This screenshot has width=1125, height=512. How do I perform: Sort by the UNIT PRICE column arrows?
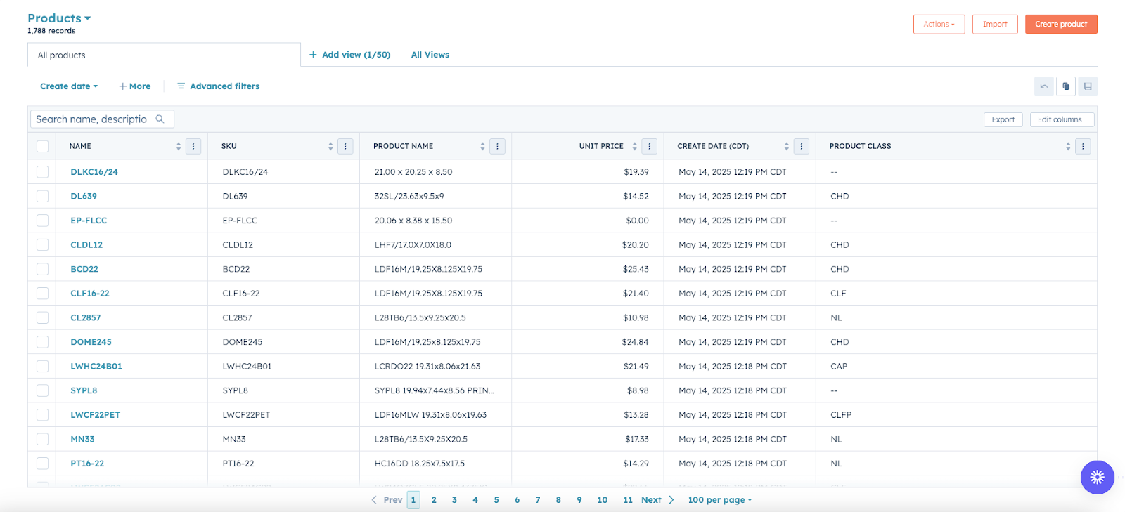634,146
